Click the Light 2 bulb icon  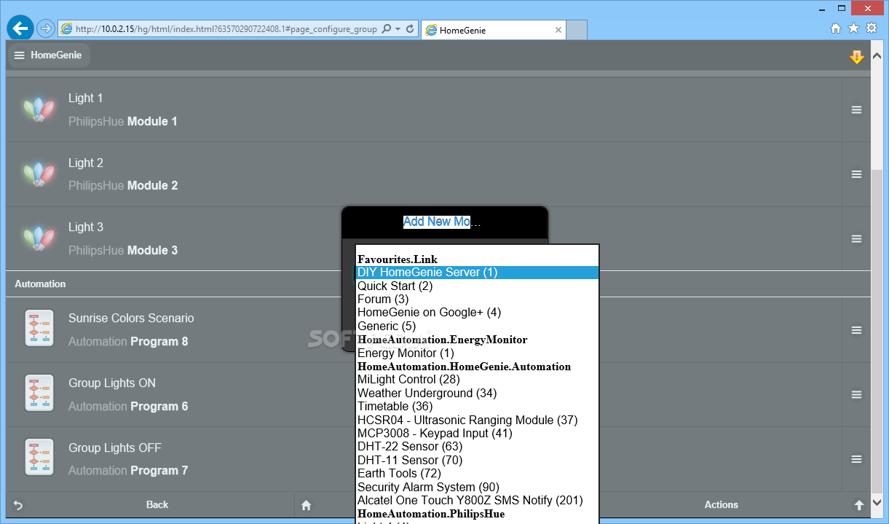39,174
